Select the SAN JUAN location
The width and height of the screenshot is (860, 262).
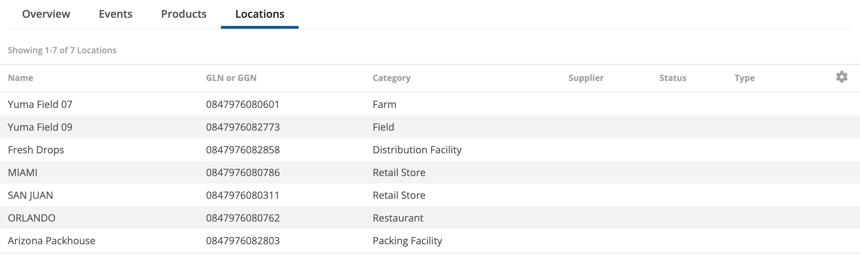tap(430, 195)
